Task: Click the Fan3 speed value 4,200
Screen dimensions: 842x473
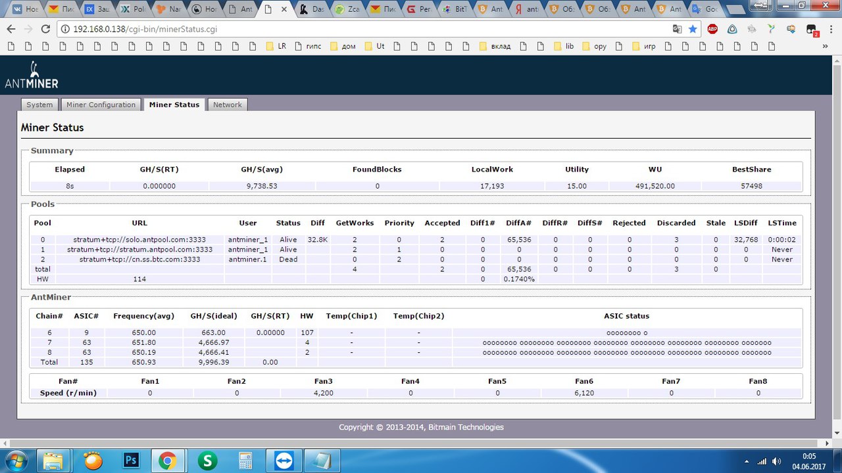Action: (x=323, y=393)
